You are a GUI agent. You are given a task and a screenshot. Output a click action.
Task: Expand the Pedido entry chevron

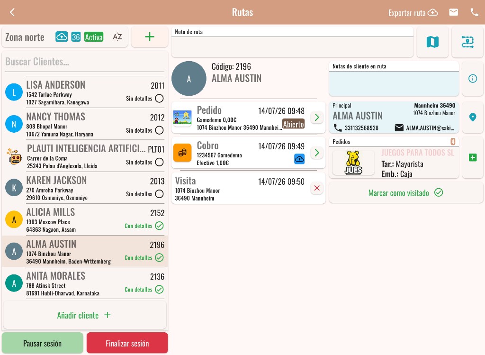(x=317, y=117)
